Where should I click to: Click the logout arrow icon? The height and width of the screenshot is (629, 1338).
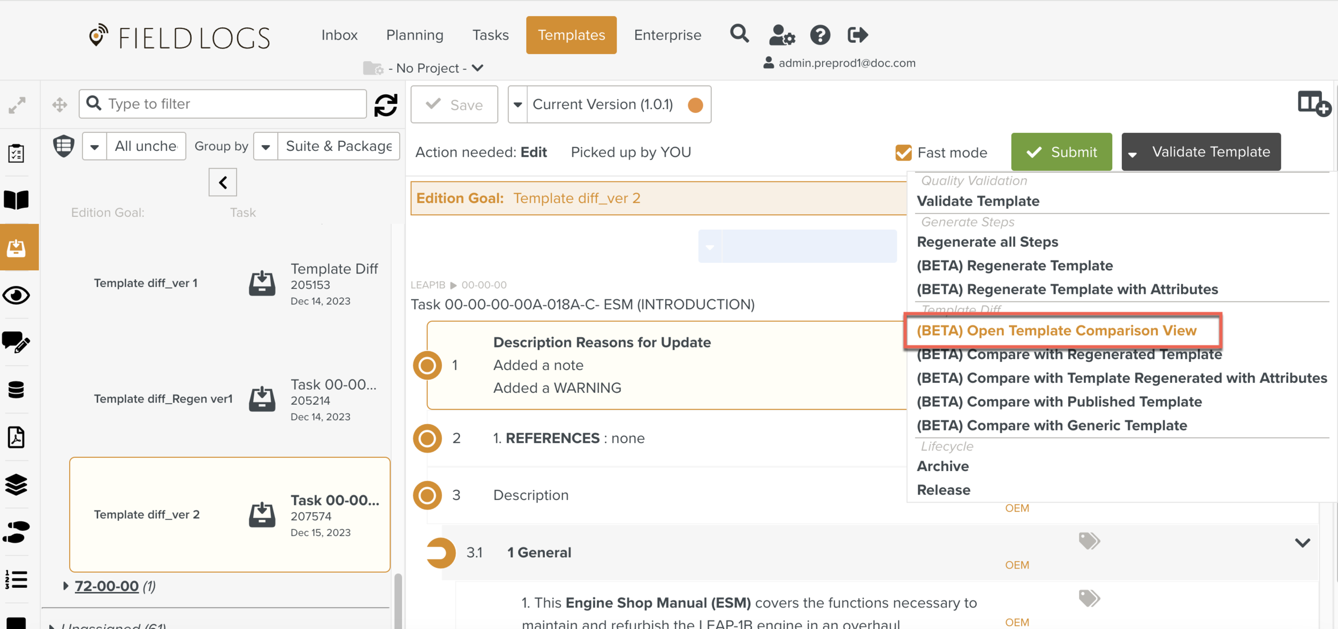857,35
